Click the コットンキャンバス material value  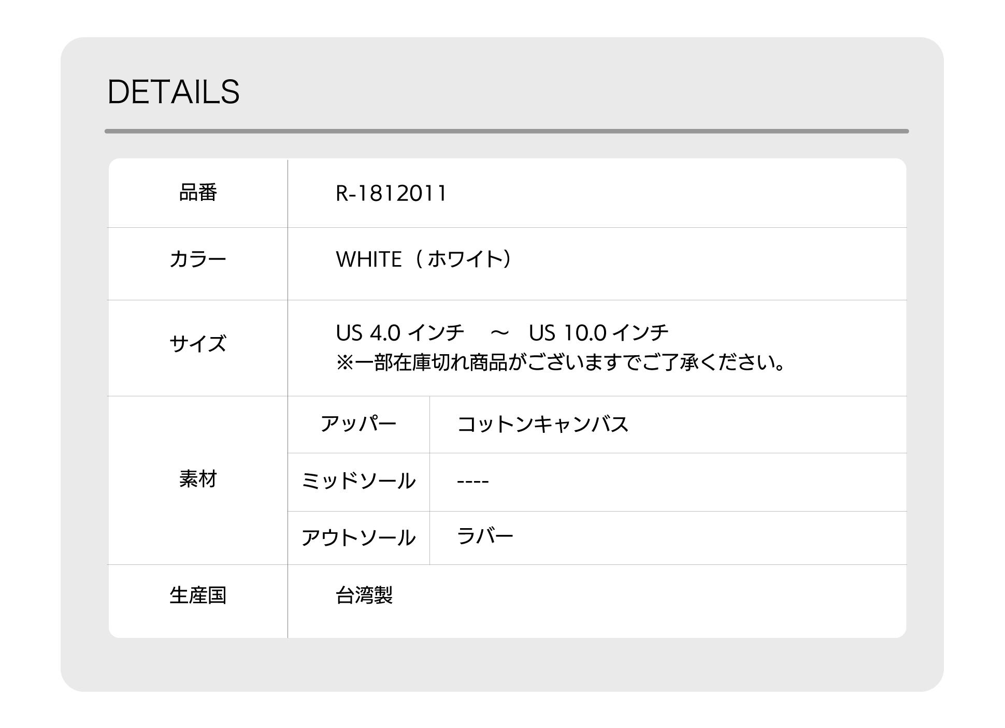coord(542,424)
